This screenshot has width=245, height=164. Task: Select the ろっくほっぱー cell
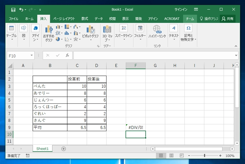click(50, 107)
